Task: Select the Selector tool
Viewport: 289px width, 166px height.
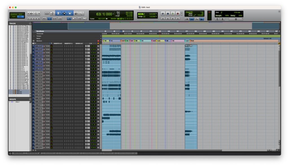Action: pyautogui.click(x=64, y=13)
